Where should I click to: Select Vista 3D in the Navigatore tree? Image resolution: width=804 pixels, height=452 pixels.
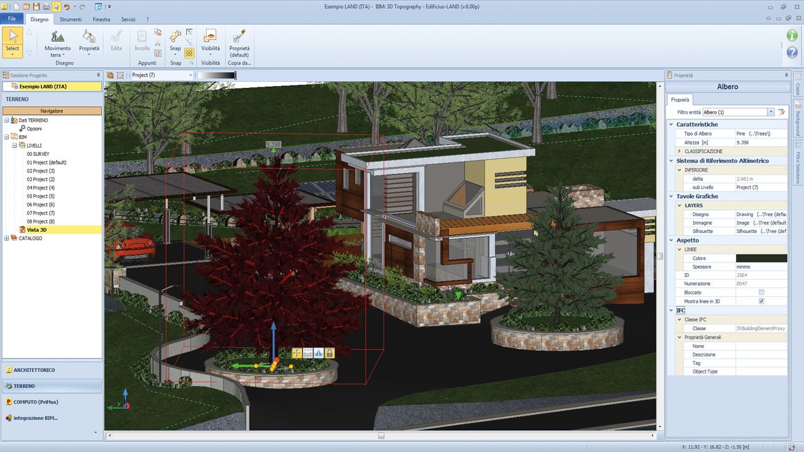click(x=38, y=230)
